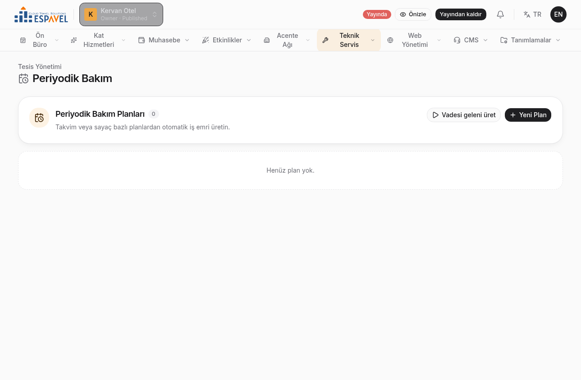Click the Tanımlamalar folder icon
This screenshot has width=581, height=380.
(504, 40)
